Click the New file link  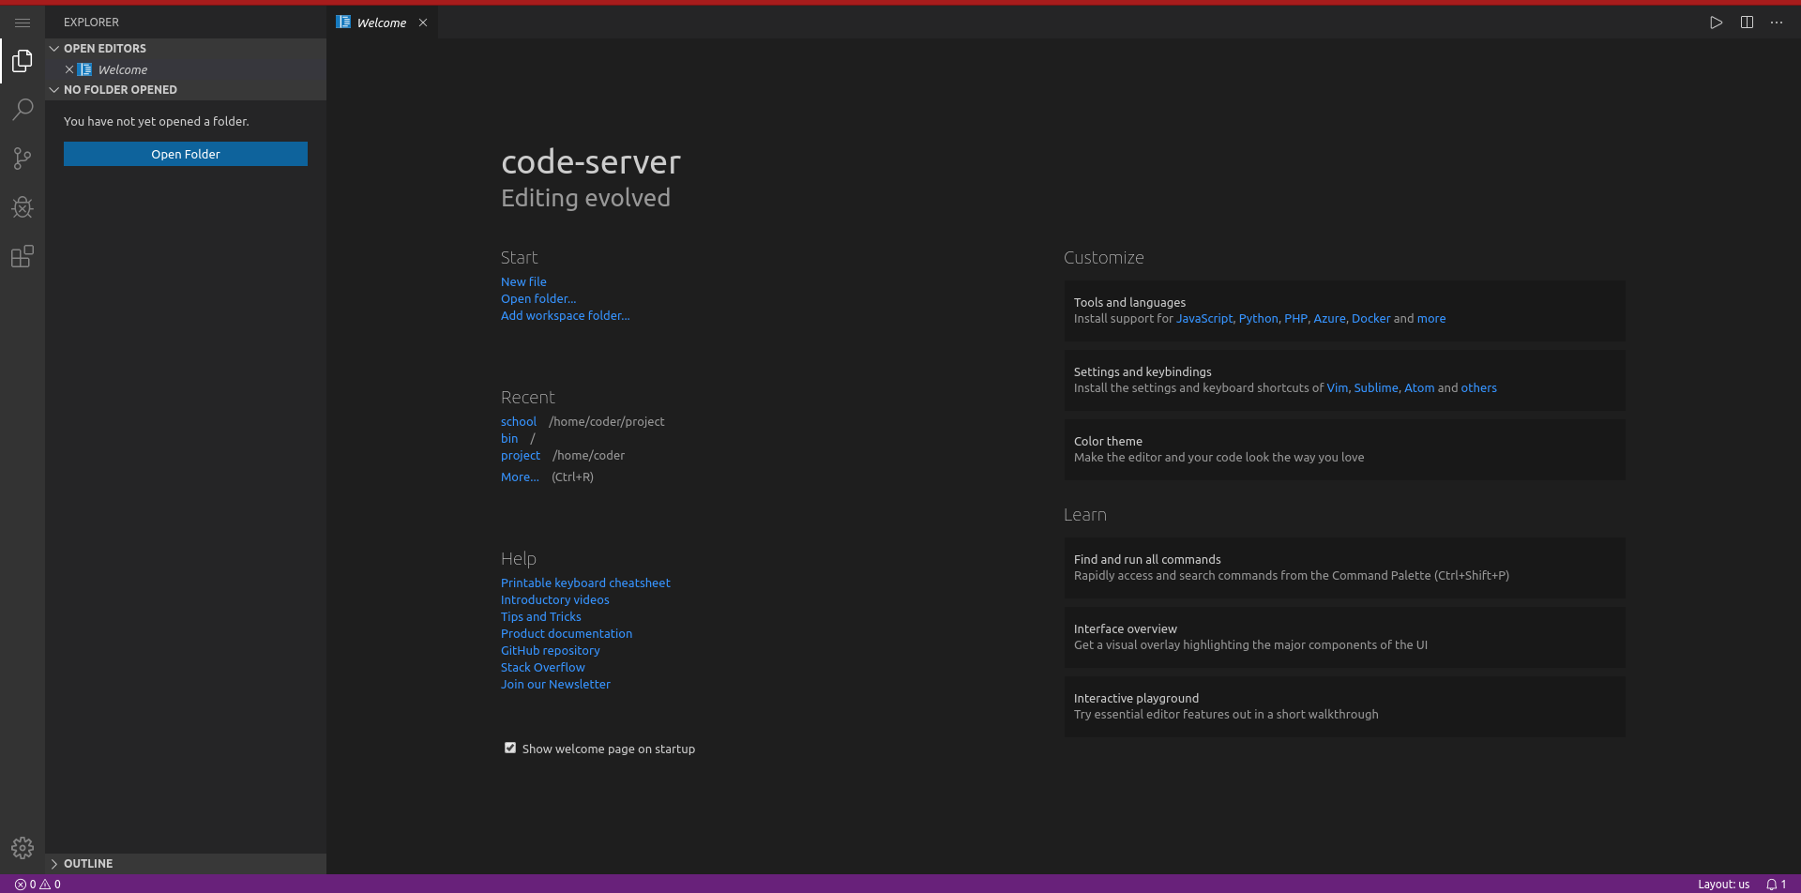click(x=523, y=281)
